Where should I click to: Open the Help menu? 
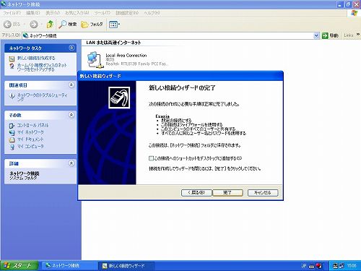(x=152, y=13)
